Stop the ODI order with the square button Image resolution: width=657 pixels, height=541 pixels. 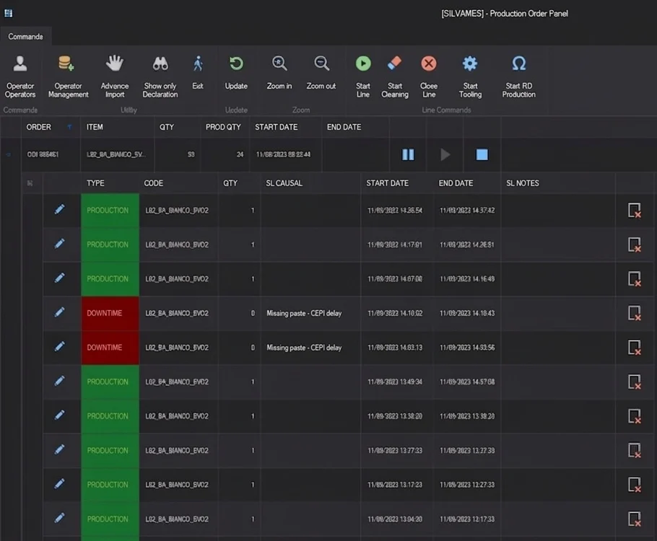point(482,154)
